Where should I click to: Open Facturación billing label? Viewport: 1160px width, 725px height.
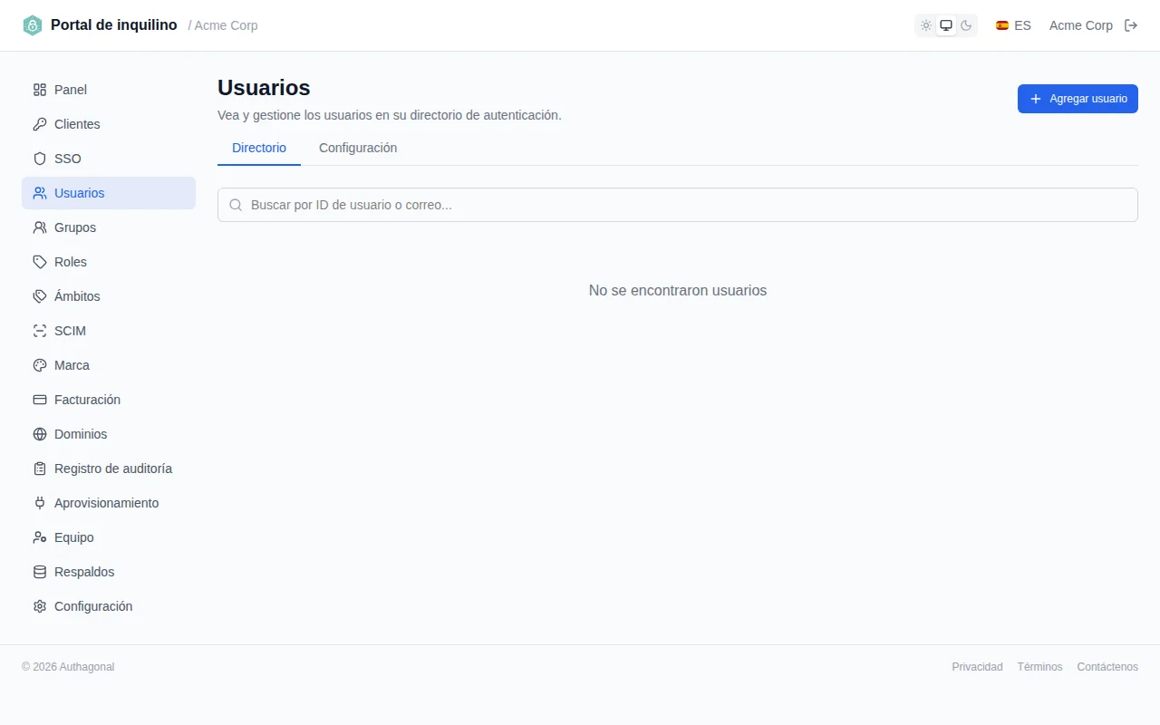pyautogui.click(x=87, y=400)
